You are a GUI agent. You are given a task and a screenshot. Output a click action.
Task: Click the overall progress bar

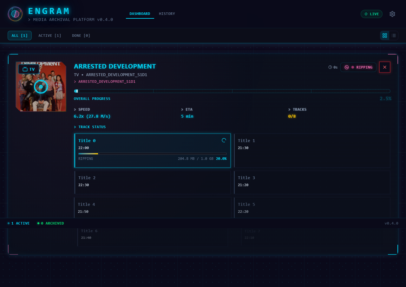click(232, 91)
